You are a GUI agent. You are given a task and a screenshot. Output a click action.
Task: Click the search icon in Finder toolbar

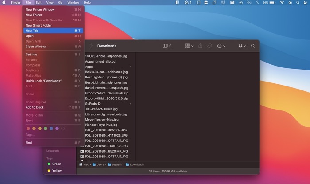click(x=253, y=46)
